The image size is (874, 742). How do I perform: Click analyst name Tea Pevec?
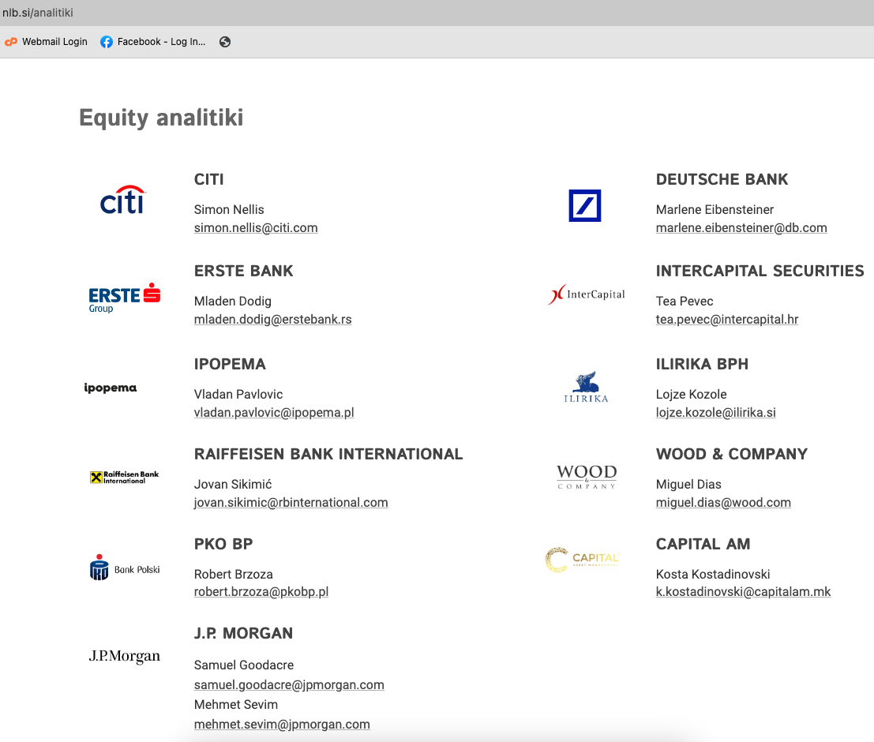(x=685, y=301)
